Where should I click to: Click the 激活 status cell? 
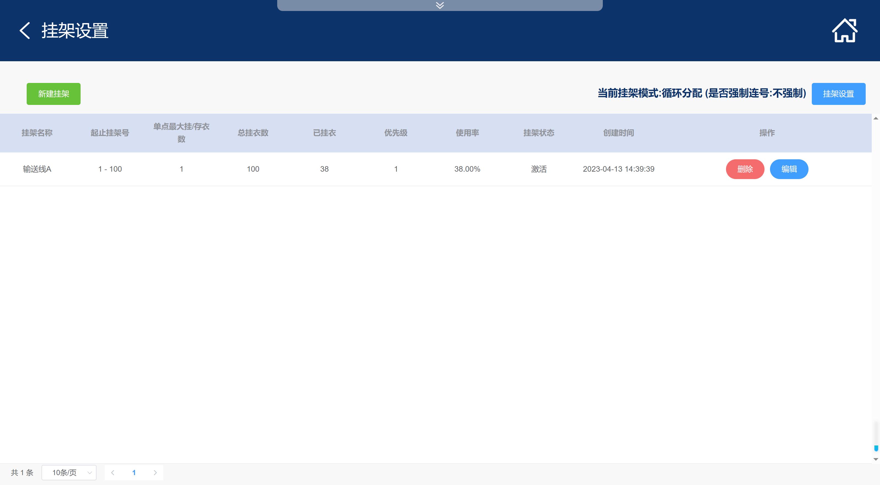[539, 169]
